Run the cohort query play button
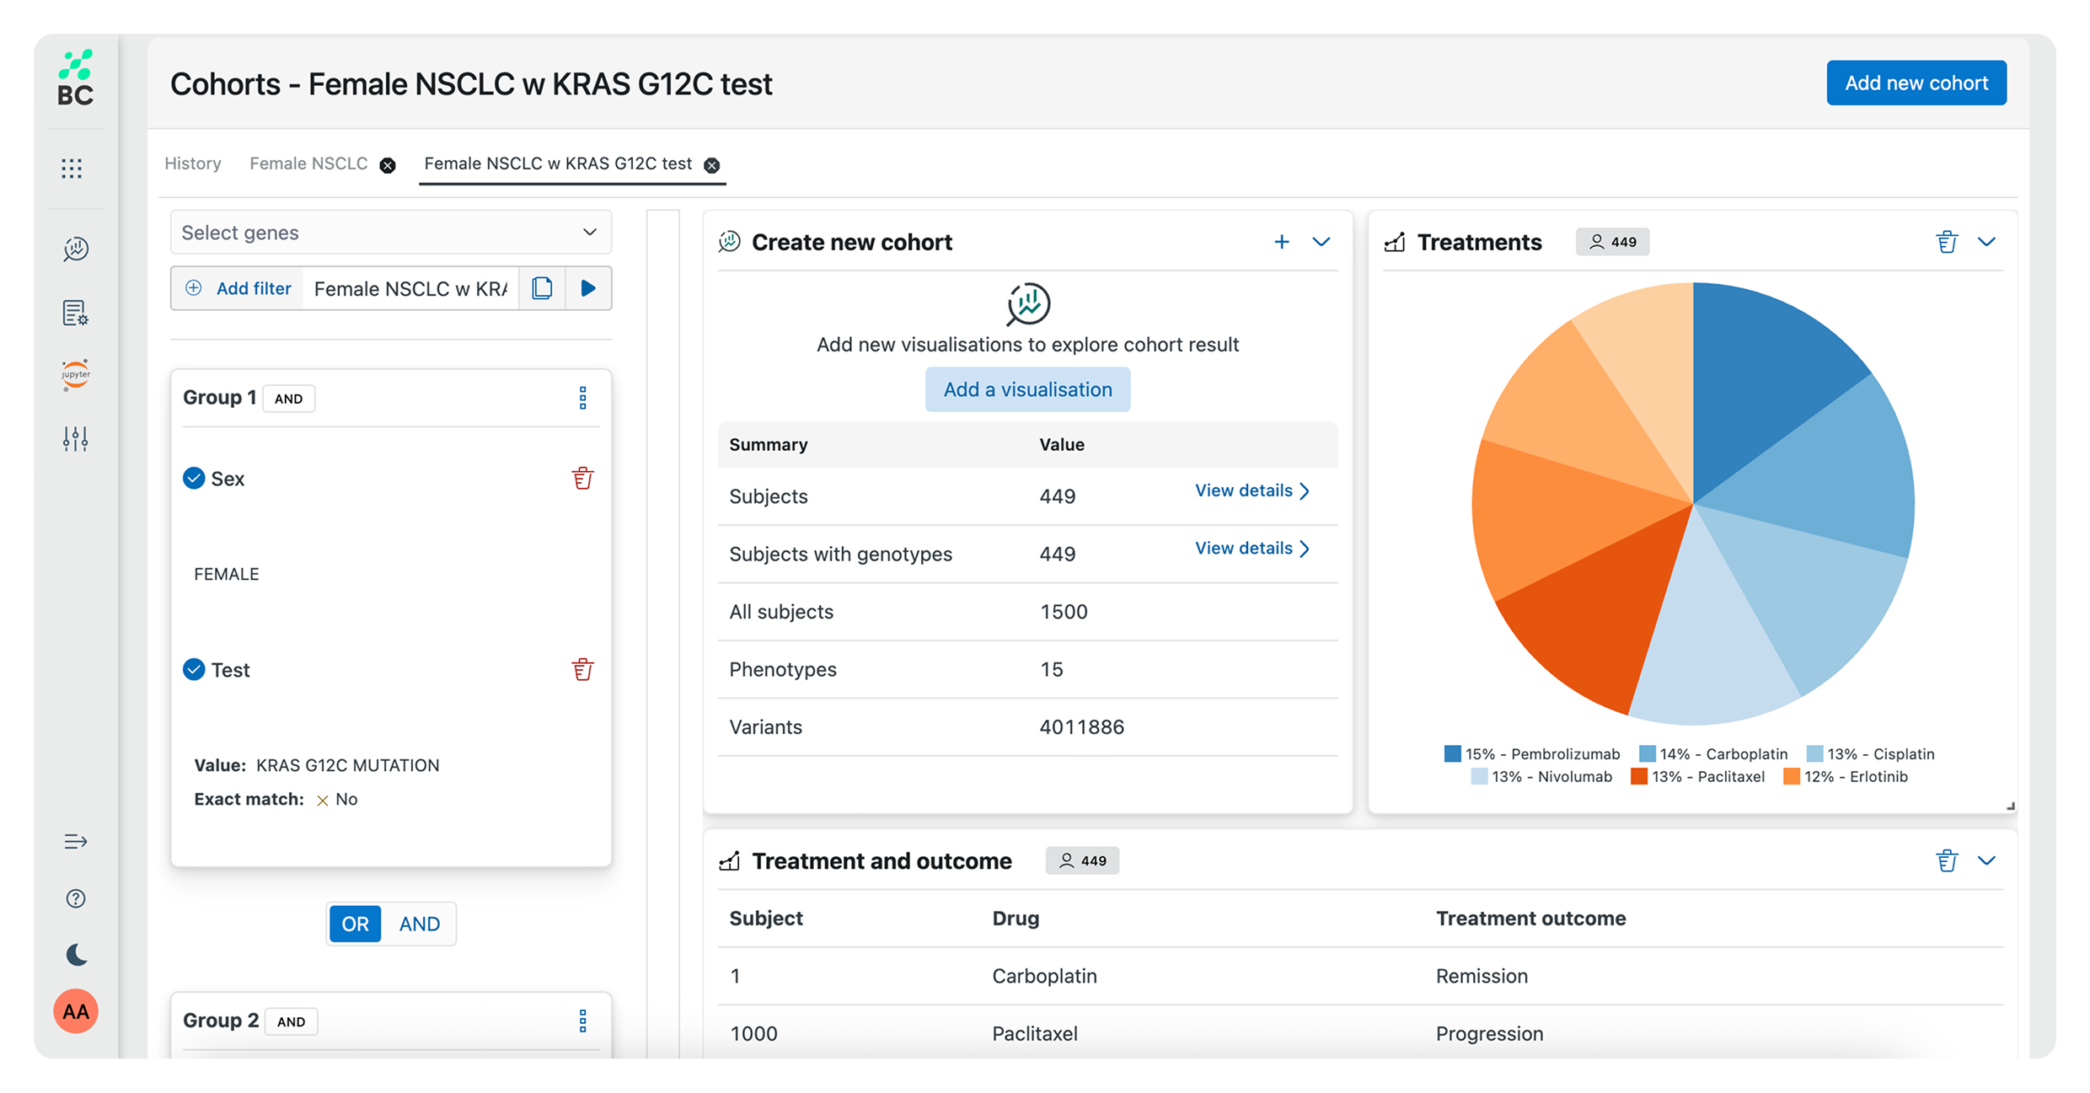This screenshot has width=2090, height=1093. (588, 289)
